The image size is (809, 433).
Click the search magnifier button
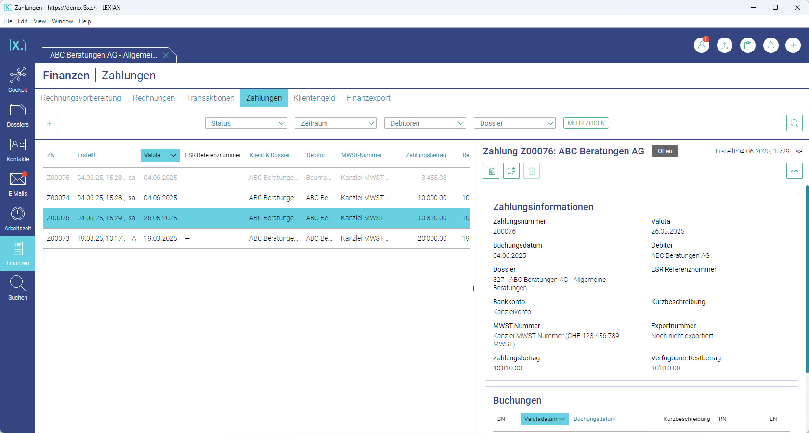coord(795,123)
